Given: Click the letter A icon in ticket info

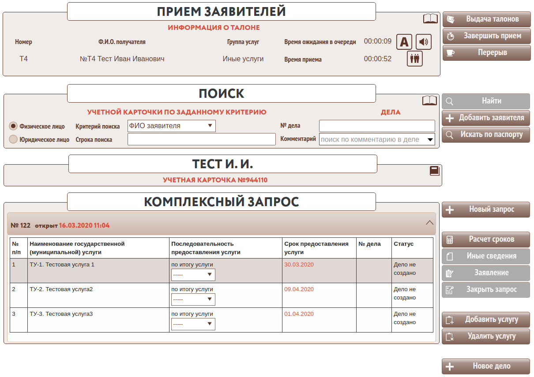Looking at the screenshot, I should 404,42.
